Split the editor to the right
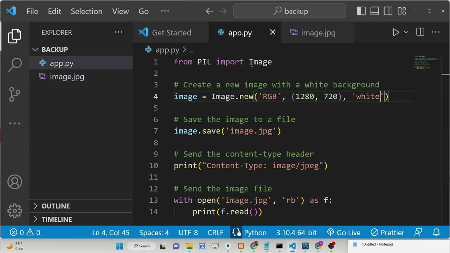 pos(420,32)
